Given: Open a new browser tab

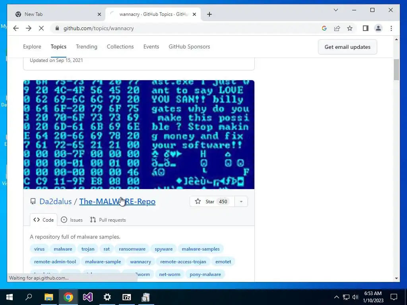Looking at the screenshot, I should click(209, 14).
